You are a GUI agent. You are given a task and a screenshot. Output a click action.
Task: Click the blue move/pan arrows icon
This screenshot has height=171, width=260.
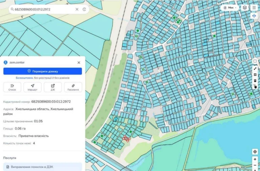pos(254,16)
